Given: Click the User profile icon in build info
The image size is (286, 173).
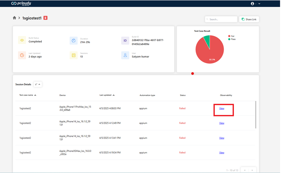Looking at the screenshot, I should [x=125, y=55].
